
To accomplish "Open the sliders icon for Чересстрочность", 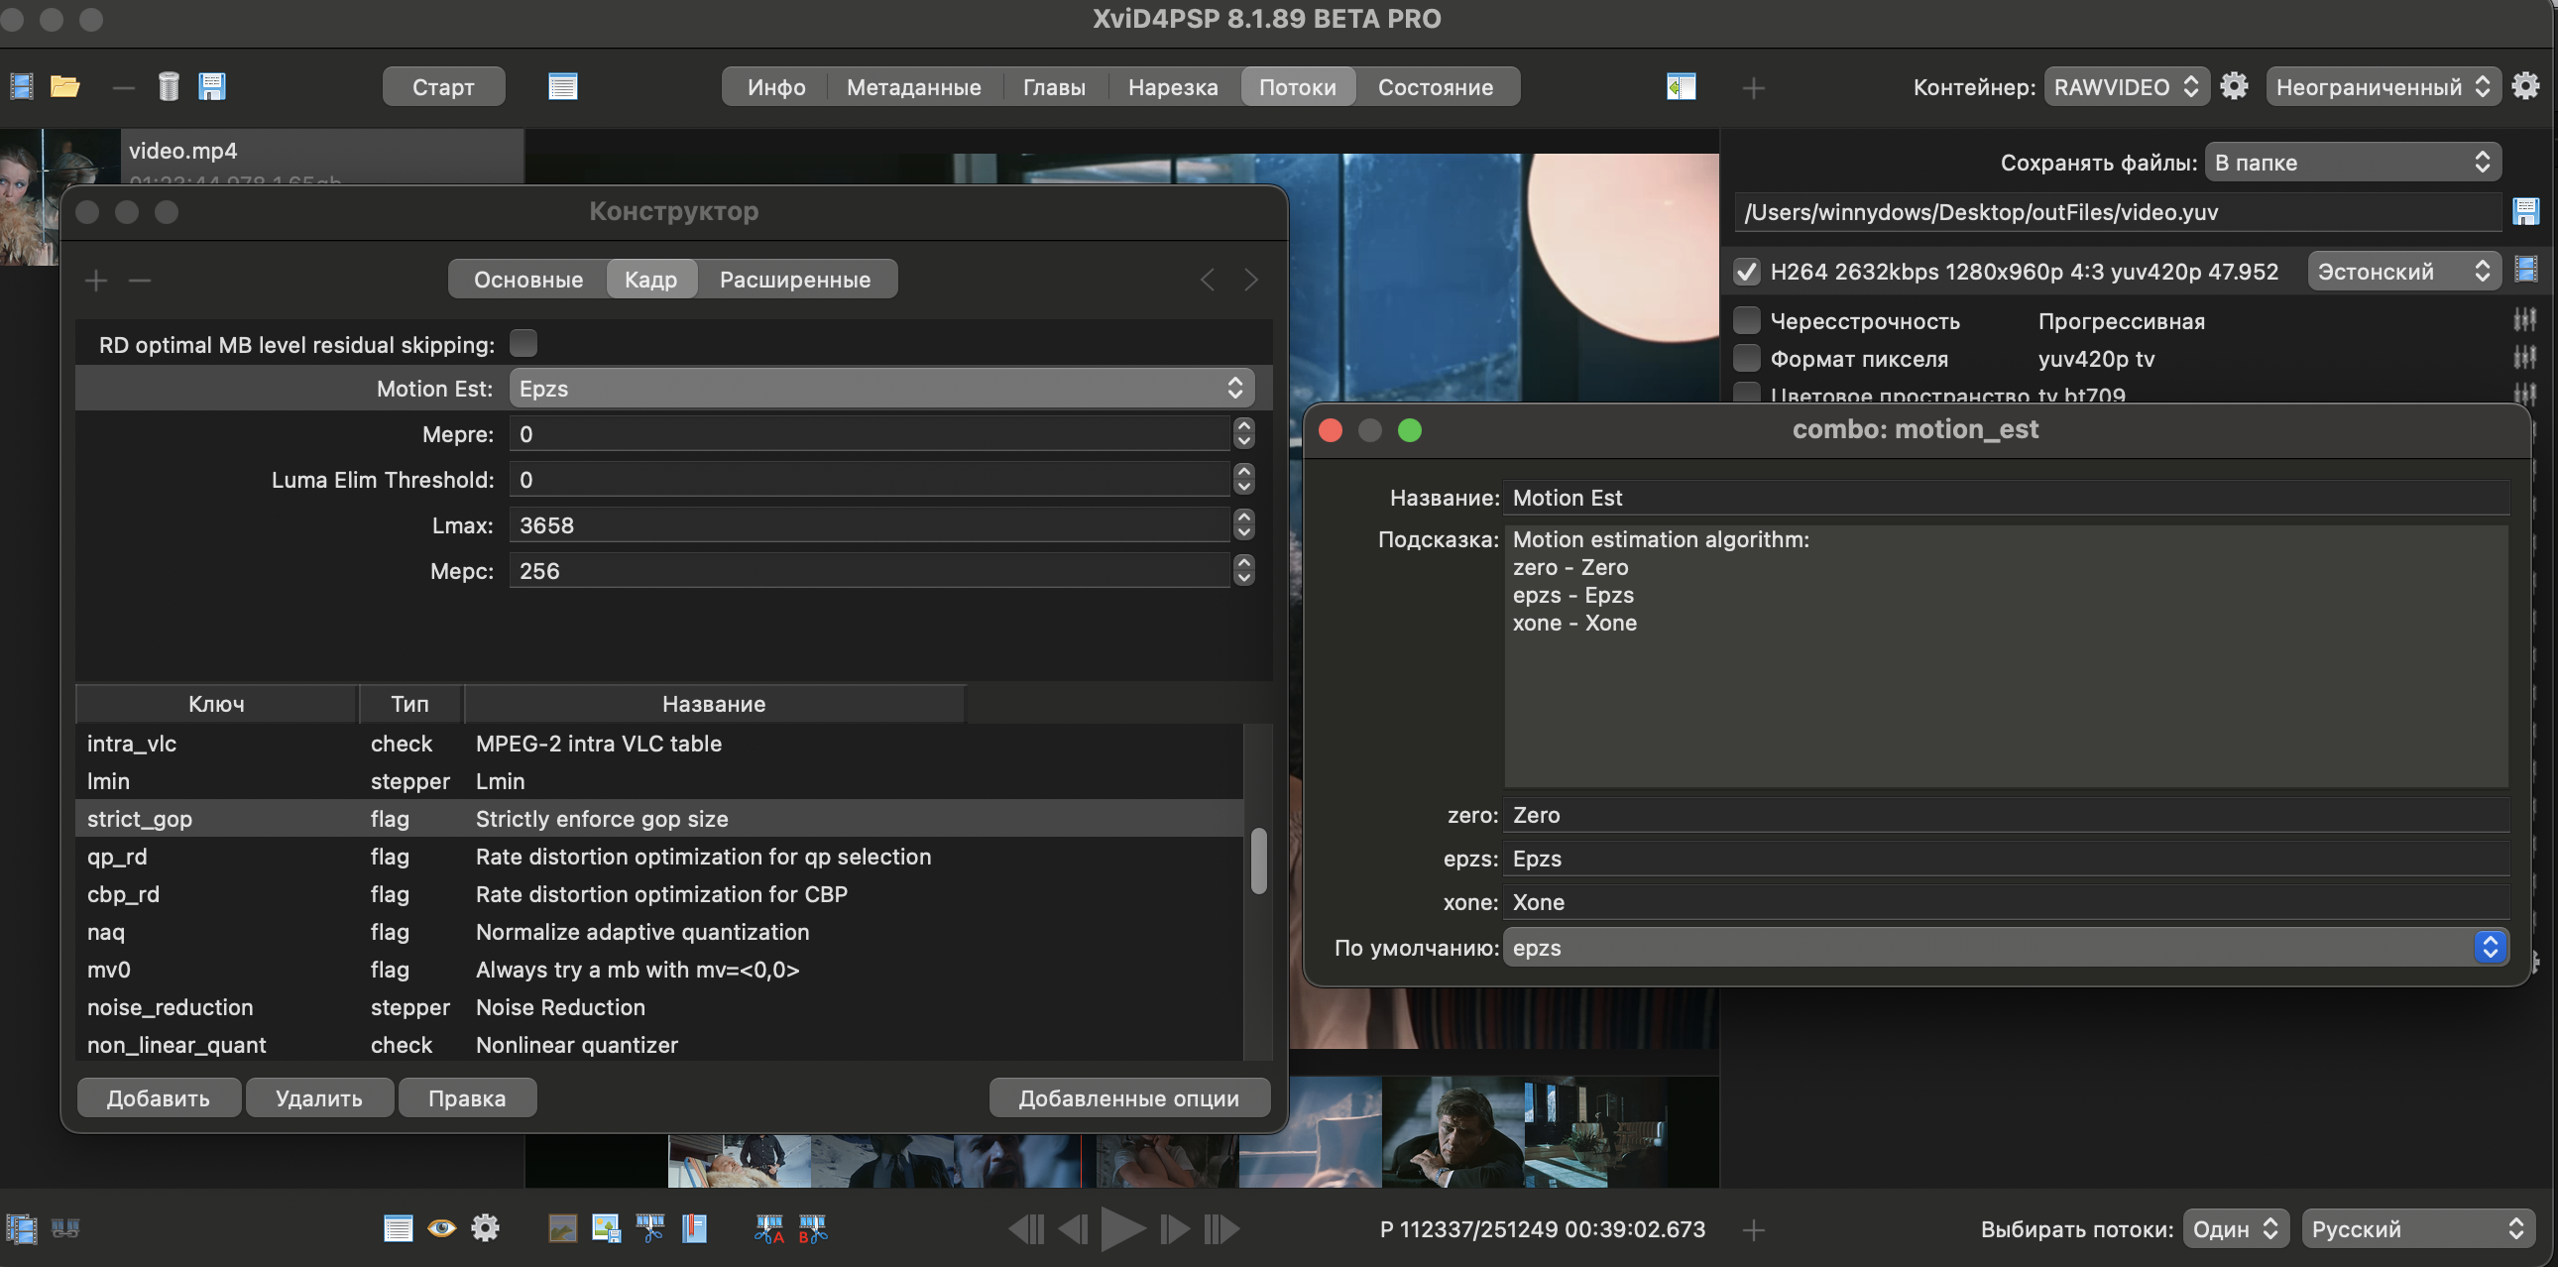I will [x=2524, y=320].
